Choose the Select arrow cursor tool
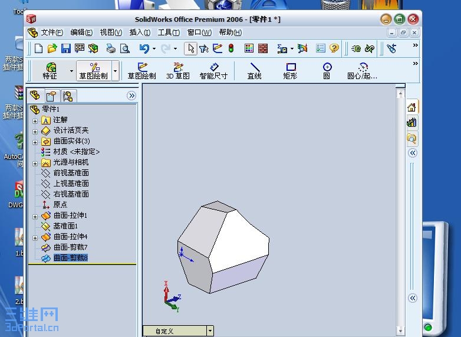The height and width of the screenshot is (337, 461). 190,48
